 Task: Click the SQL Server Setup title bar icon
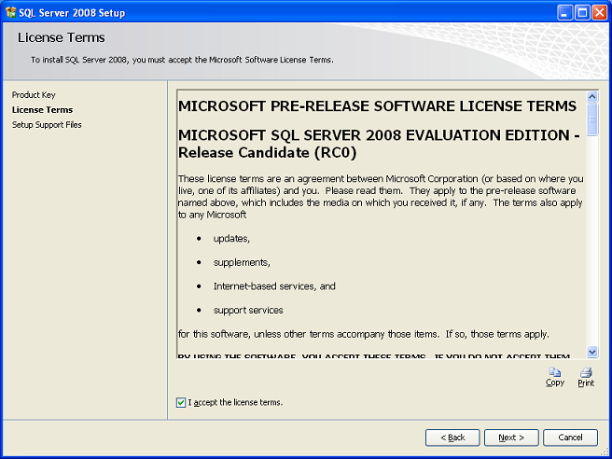11,13
